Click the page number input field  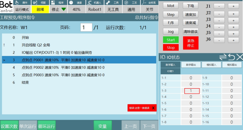click(x=86, y=28)
